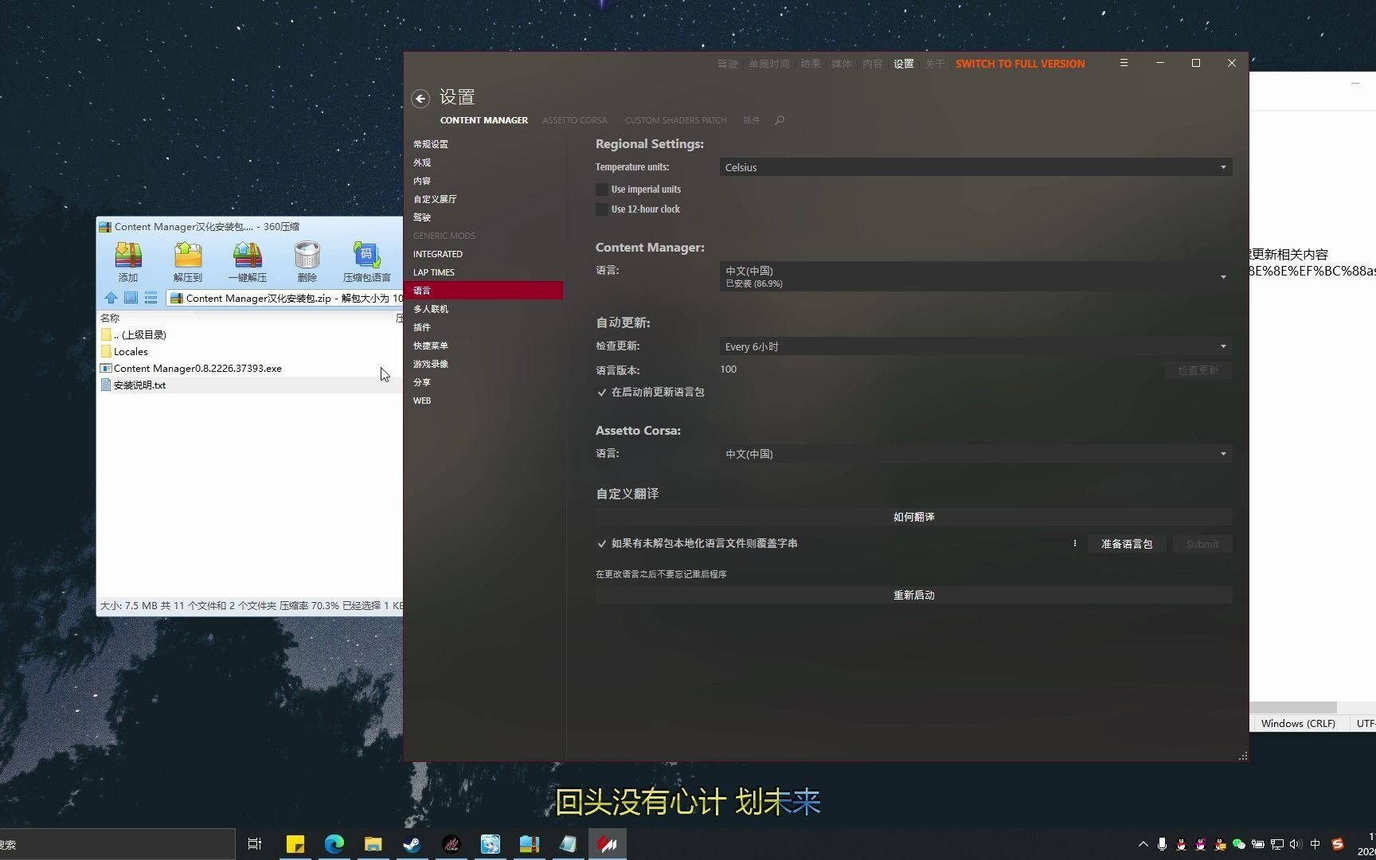Click the microphone tray icon

pos(1163,844)
